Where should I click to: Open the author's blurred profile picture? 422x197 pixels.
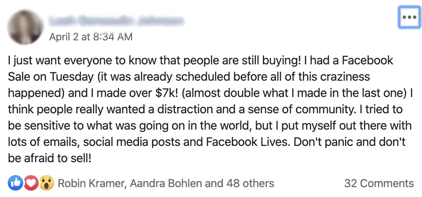pyautogui.click(x=25, y=27)
